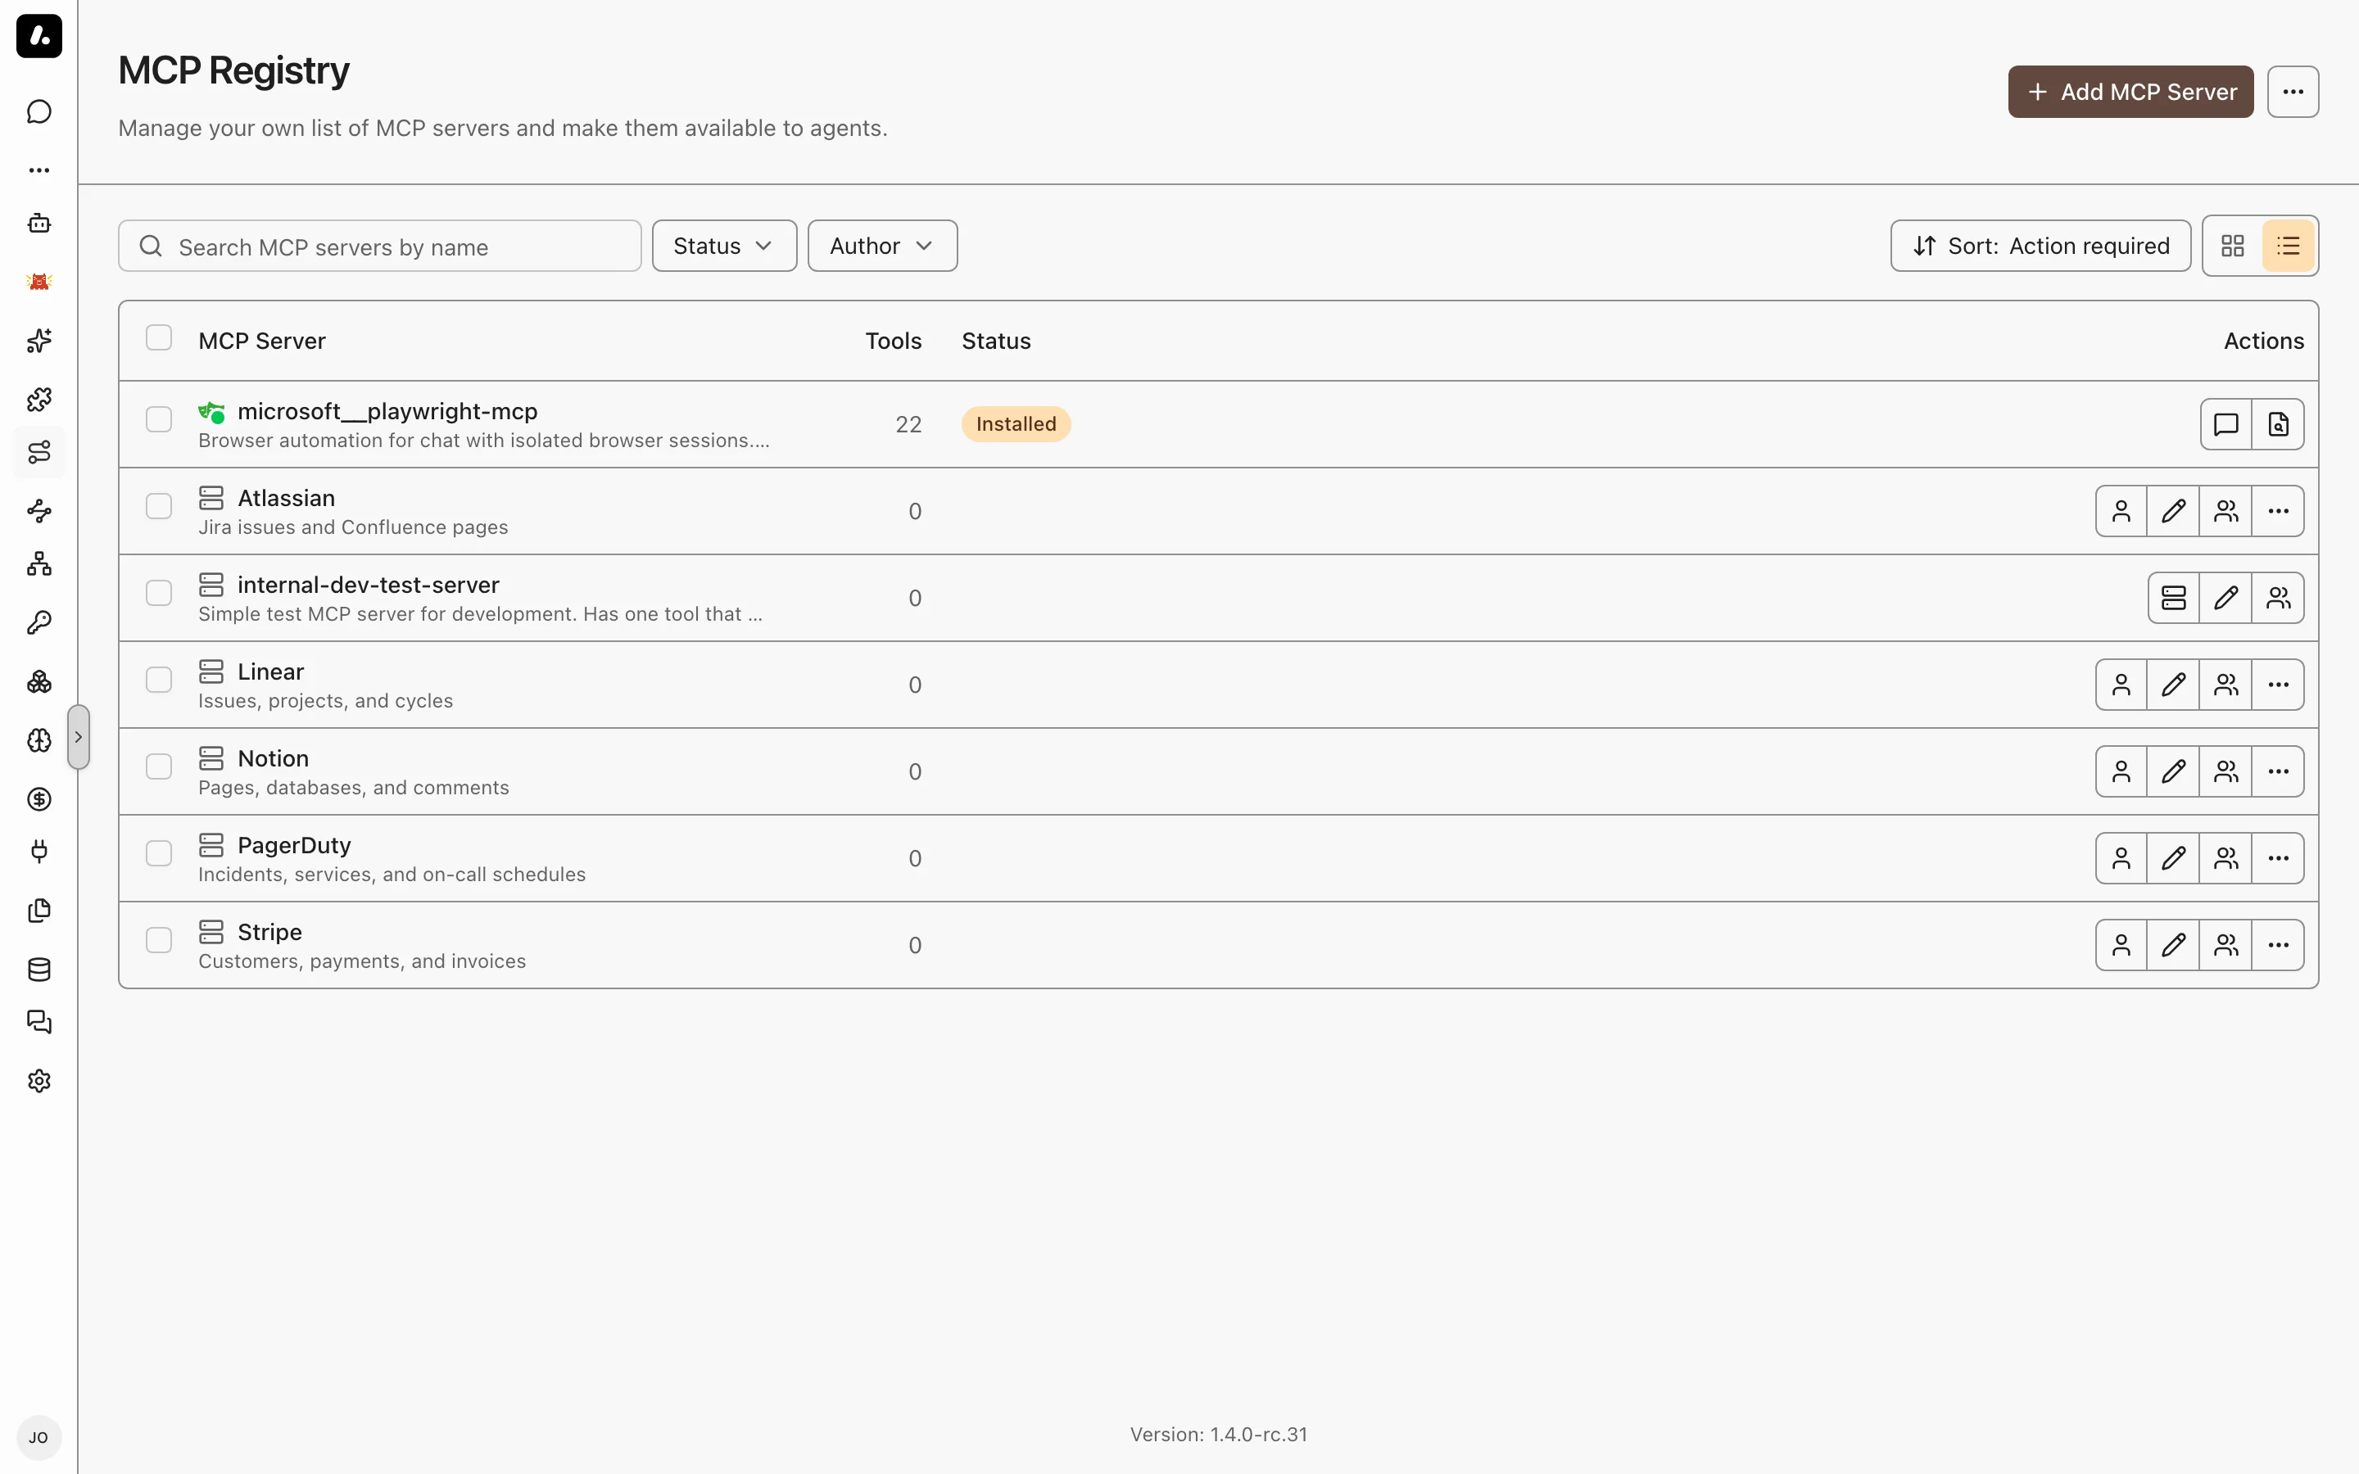Image resolution: width=2359 pixels, height=1474 pixels.
Task: Check the PagerDuty row checkbox
Action: [x=159, y=853]
